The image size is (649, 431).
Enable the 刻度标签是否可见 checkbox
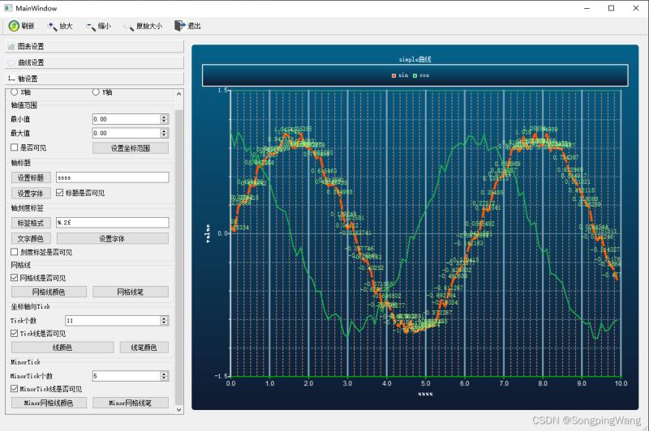tap(14, 252)
